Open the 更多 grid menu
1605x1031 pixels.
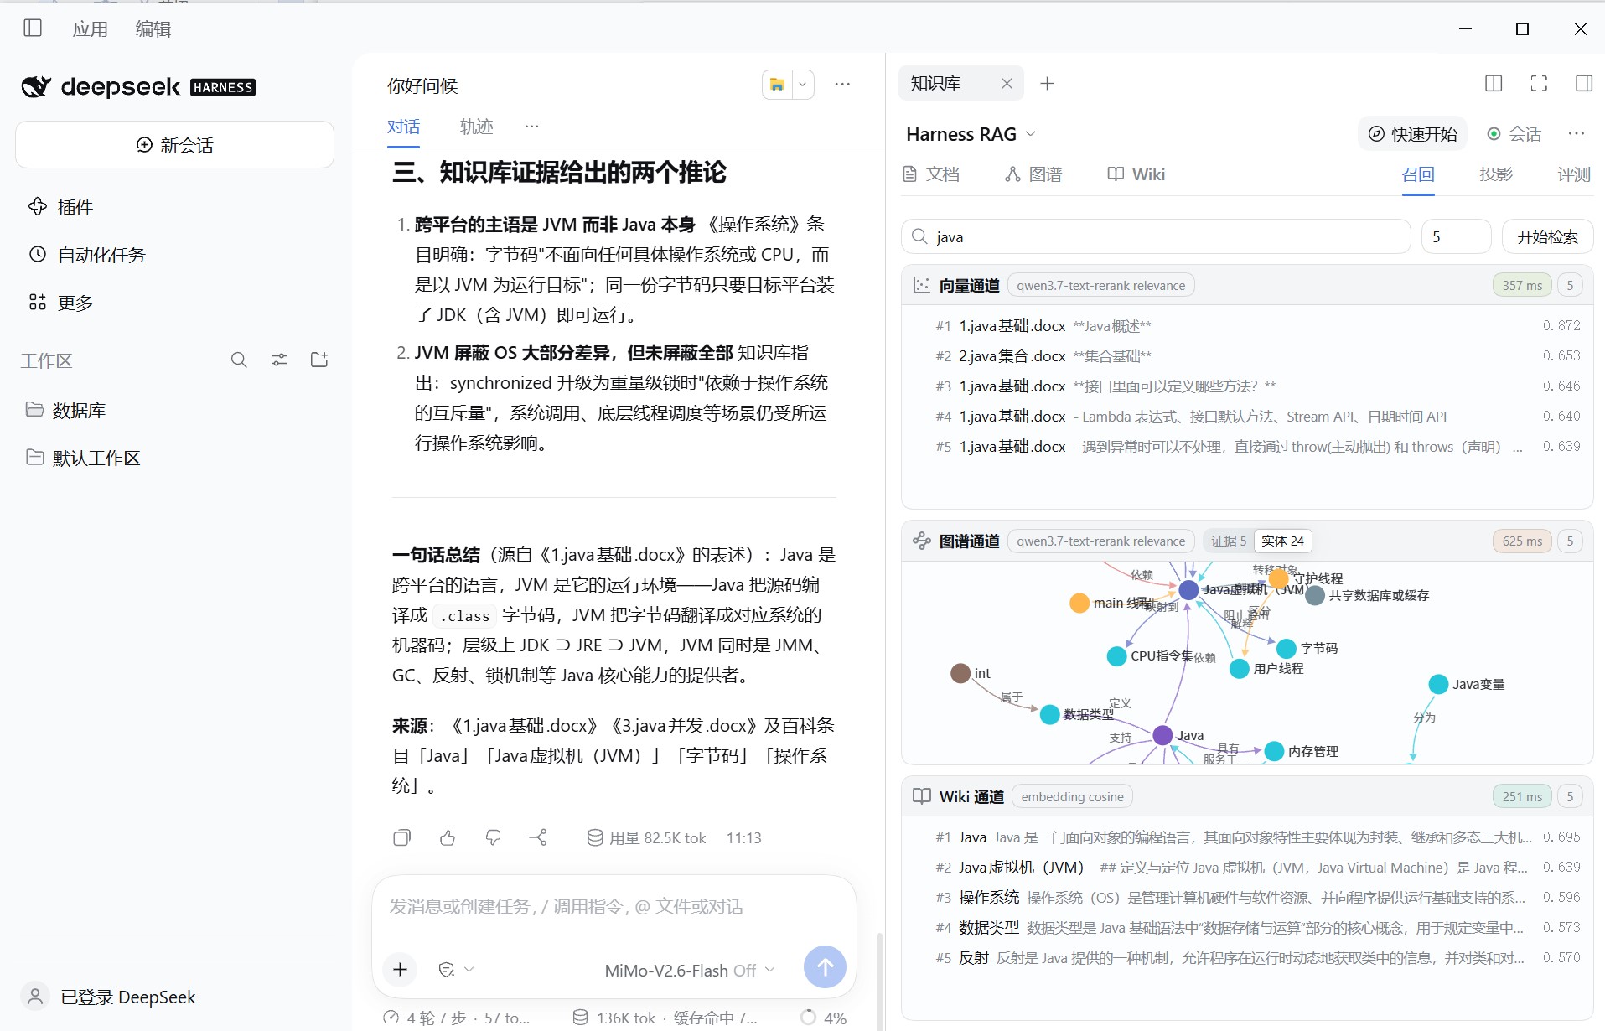click(60, 303)
